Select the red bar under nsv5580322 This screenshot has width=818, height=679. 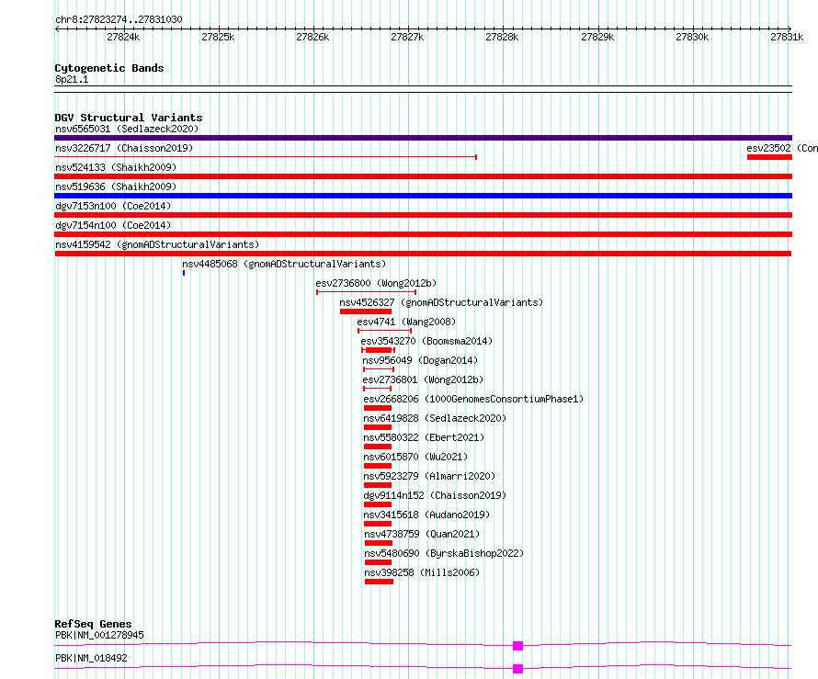coord(378,447)
